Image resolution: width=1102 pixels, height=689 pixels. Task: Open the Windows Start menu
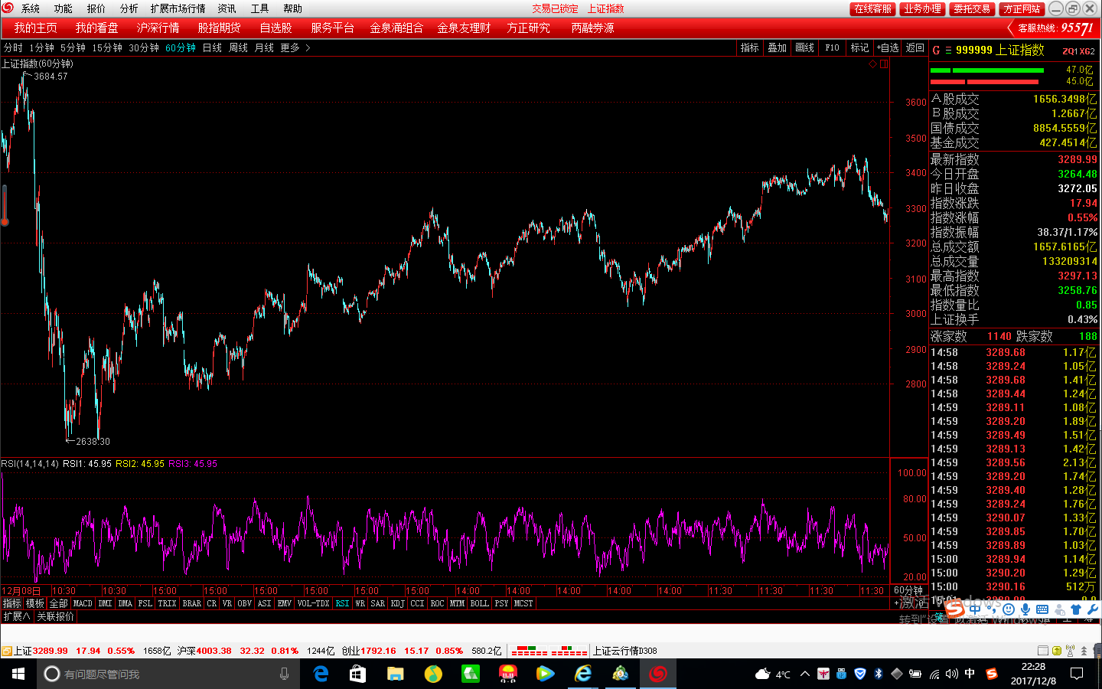[x=18, y=674]
